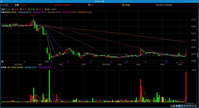Click the axis scale icon in bottom toolbar

pos(185,106)
